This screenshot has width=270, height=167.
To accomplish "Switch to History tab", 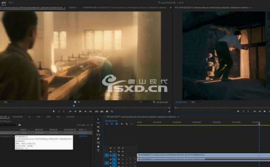I will pyautogui.click(x=70, y=117).
